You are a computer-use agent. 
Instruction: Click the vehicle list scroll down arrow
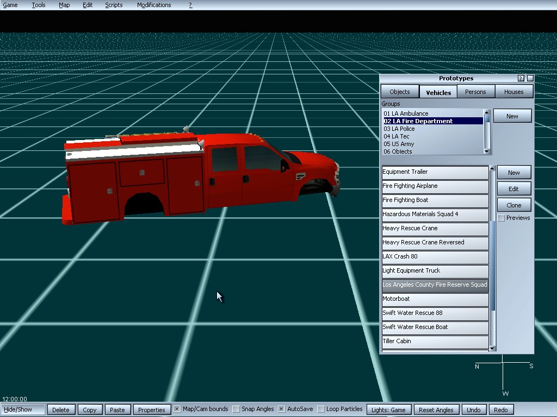click(x=493, y=348)
